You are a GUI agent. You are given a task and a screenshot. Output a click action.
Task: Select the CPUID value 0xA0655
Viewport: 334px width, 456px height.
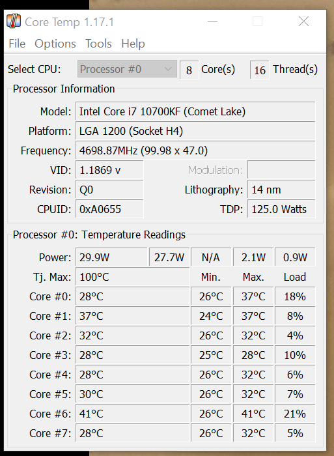click(x=109, y=209)
